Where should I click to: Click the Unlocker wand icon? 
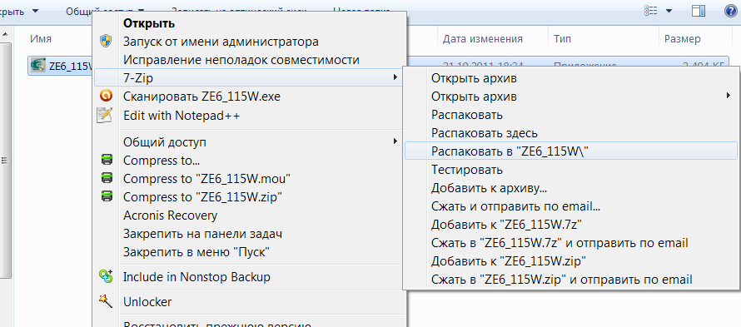pyautogui.click(x=106, y=301)
